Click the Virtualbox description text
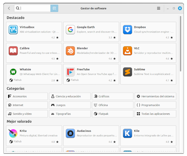 [x=39, y=32]
